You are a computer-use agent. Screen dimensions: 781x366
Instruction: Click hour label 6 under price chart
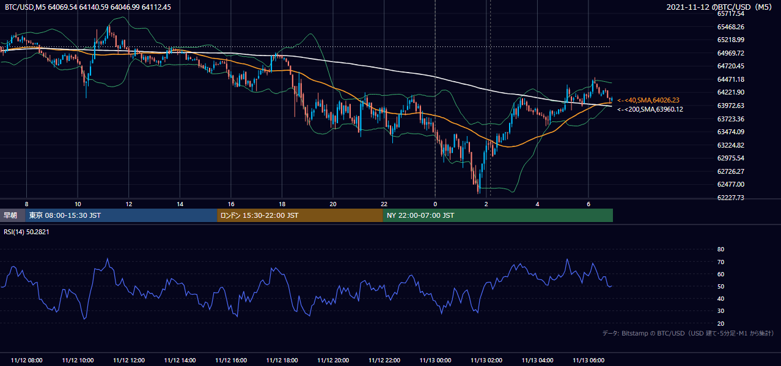coord(588,203)
